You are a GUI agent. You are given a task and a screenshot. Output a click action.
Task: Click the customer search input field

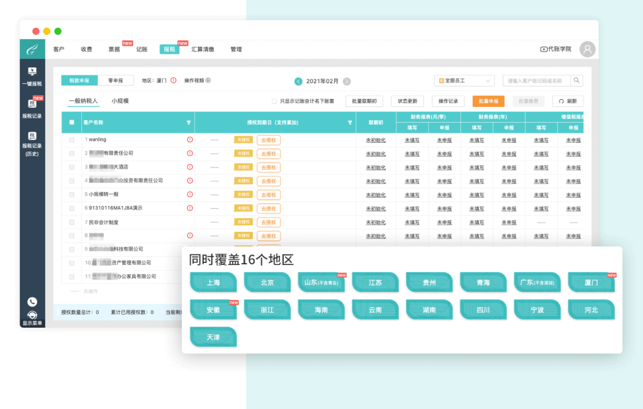[536, 81]
